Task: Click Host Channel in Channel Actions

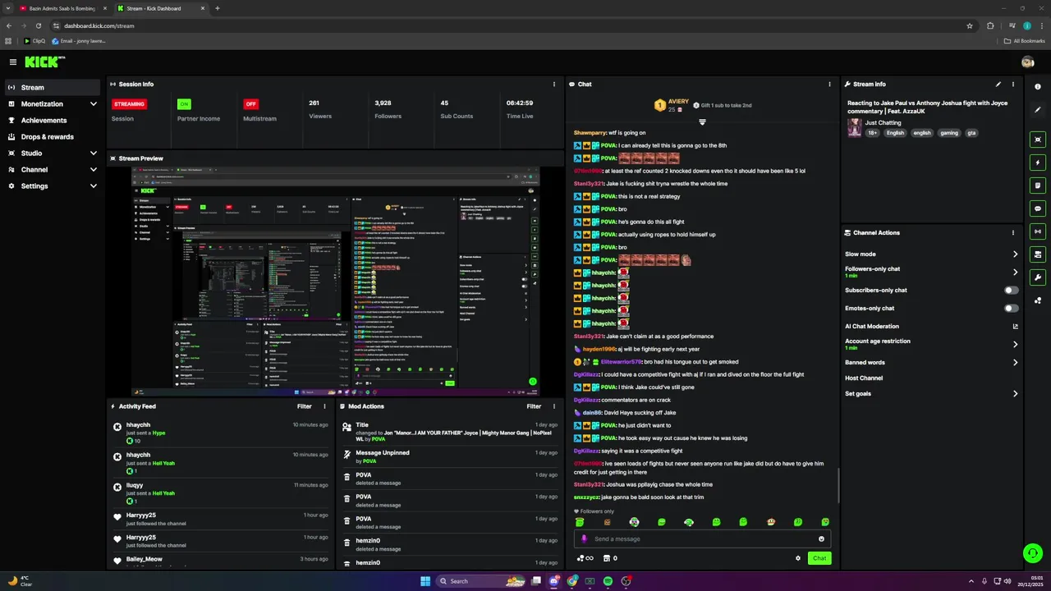Action: tap(864, 378)
